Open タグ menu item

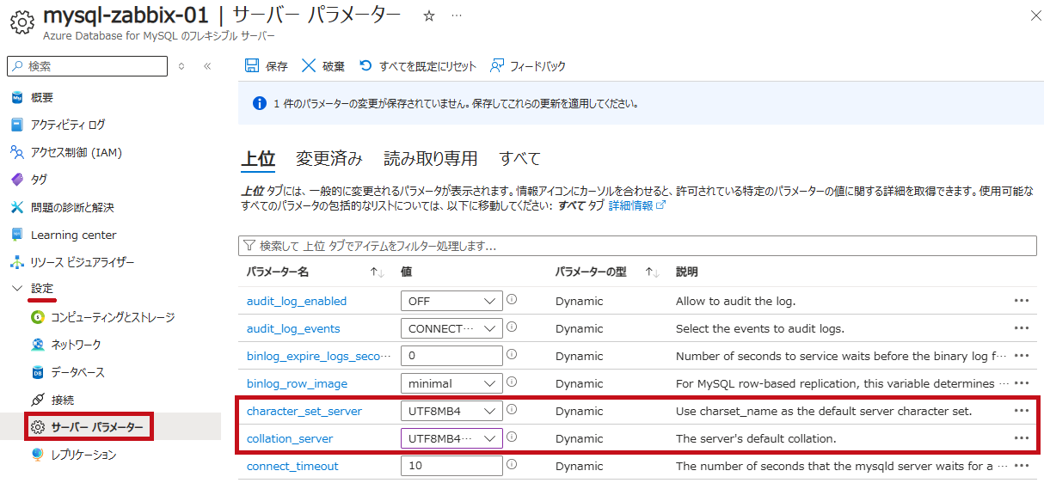click(x=39, y=180)
